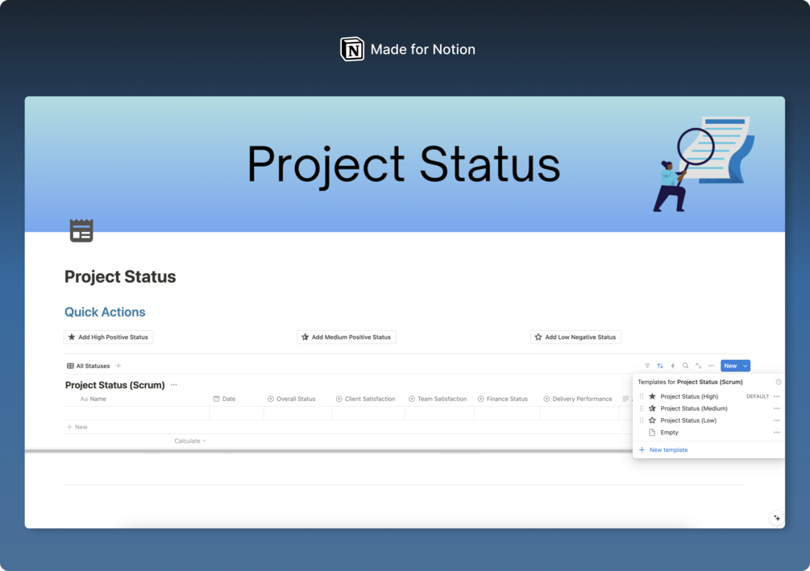Image resolution: width=810 pixels, height=571 pixels.
Task: Switch to the All Statuses view tab
Action: pyautogui.click(x=89, y=366)
